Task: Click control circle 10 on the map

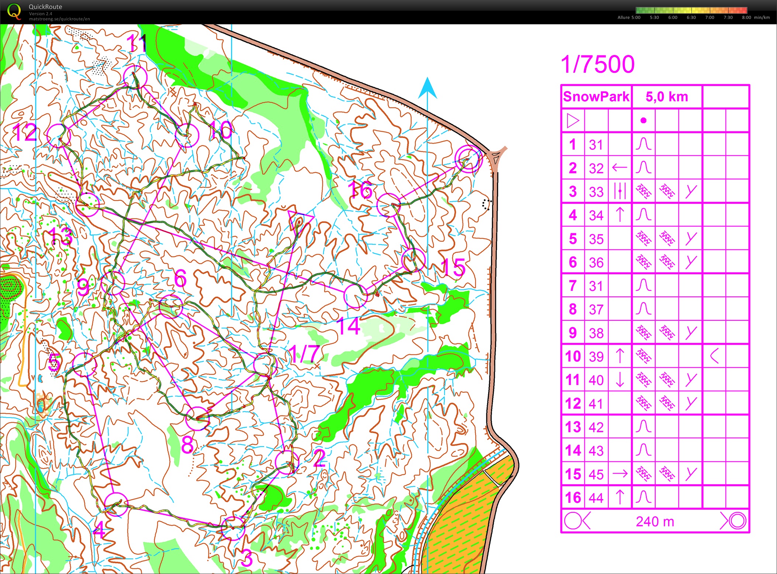Action: (187, 135)
